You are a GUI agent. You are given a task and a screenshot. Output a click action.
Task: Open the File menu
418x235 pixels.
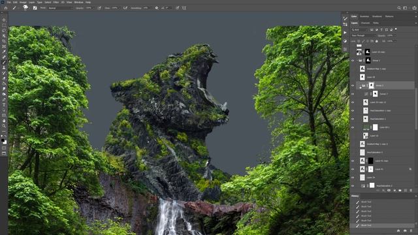[x=8, y=2]
